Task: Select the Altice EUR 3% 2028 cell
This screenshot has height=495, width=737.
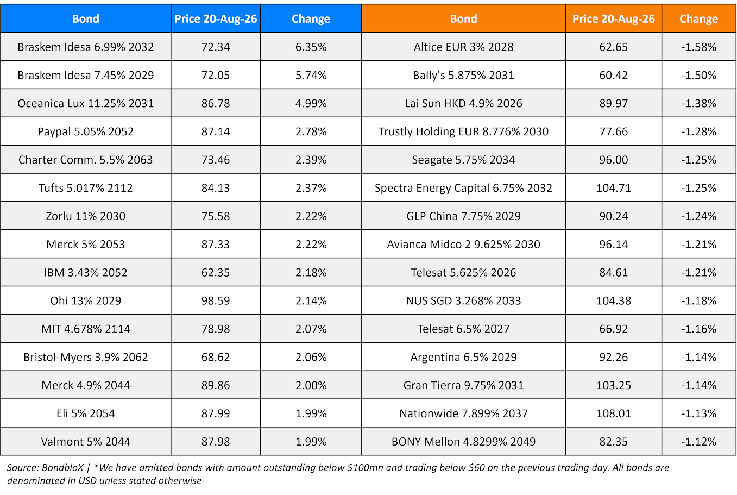Action: tap(463, 47)
